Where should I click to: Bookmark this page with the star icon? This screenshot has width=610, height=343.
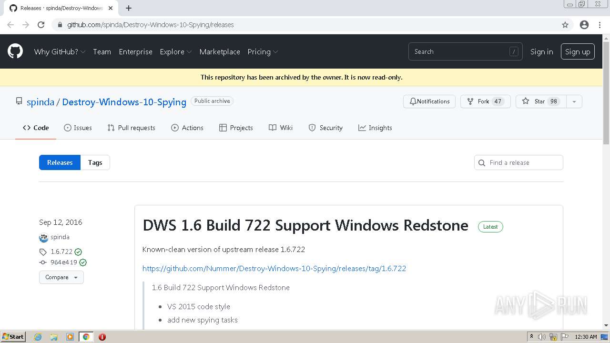point(565,25)
